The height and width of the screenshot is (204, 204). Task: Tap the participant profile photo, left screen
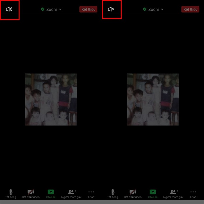point(51,99)
